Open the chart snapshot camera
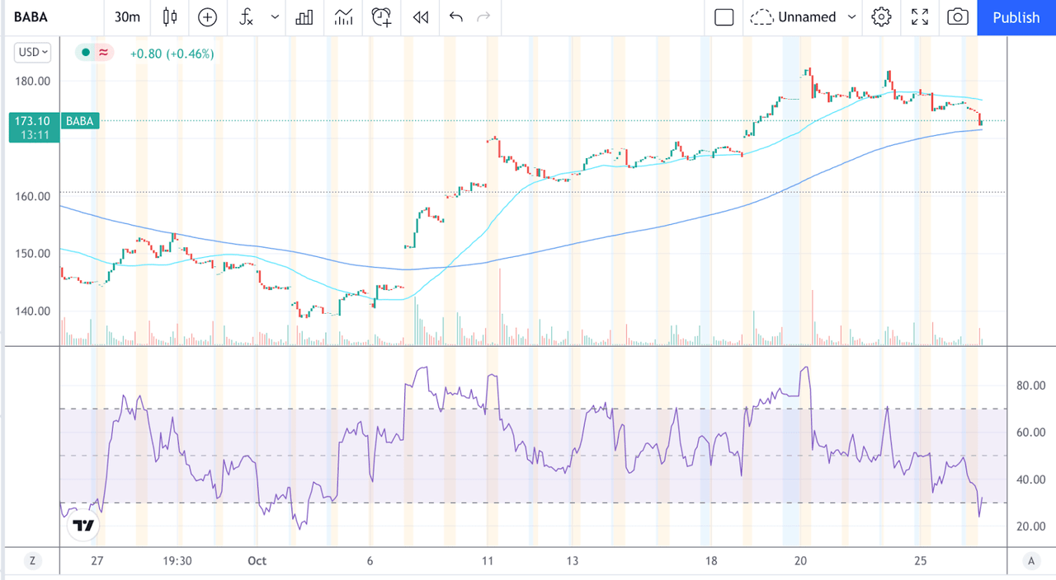 pos(957,16)
